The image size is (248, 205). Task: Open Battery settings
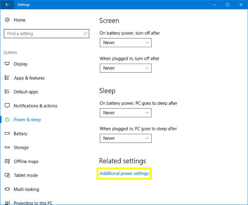(x=20, y=134)
